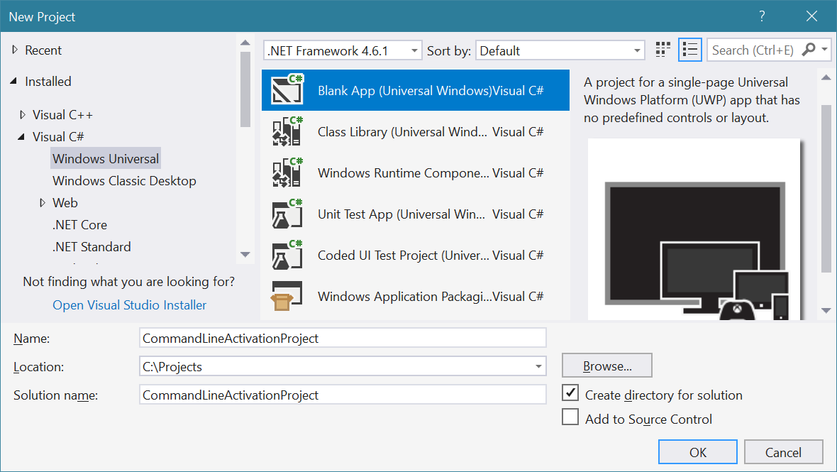The image size is (837, 472).
Task: Enable Add to Source Control checkbox
Action: point(570,417)
